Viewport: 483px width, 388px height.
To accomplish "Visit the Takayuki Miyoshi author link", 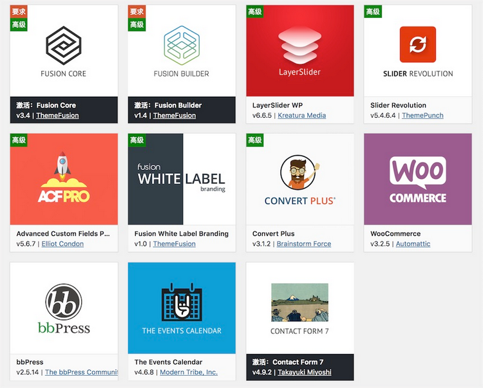I will (305, 372).
